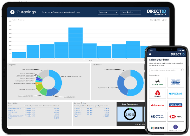Viewport: 190px width, 136px height.
Task: Click the 2.93% loan repayments gauge
Action: click(x=130, y=114)
